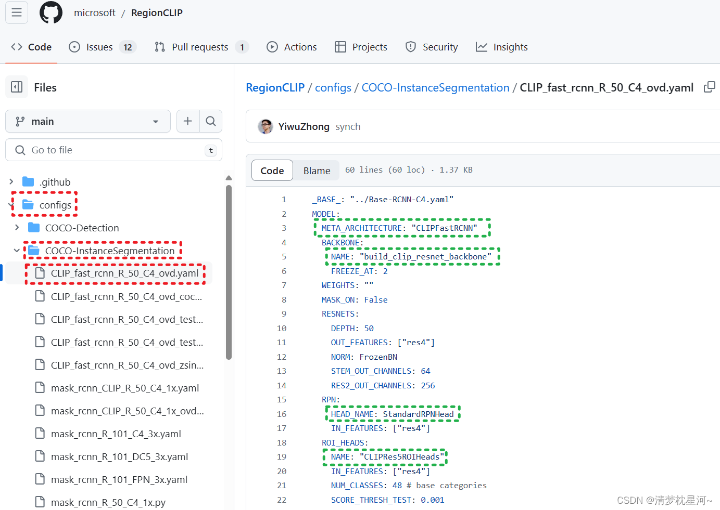This screenshot has height=510, width=720.
Task: Open mask_rcnn_R_101_DC5_3x.yaml file
Action: pyautogui.click(x=120, y=456)
